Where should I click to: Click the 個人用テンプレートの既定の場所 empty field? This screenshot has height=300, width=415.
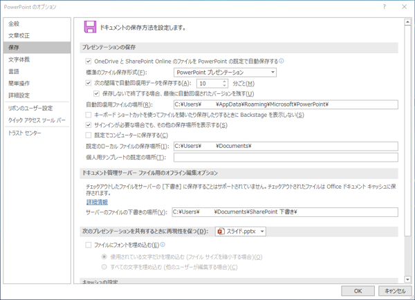(x=286, y=158)
